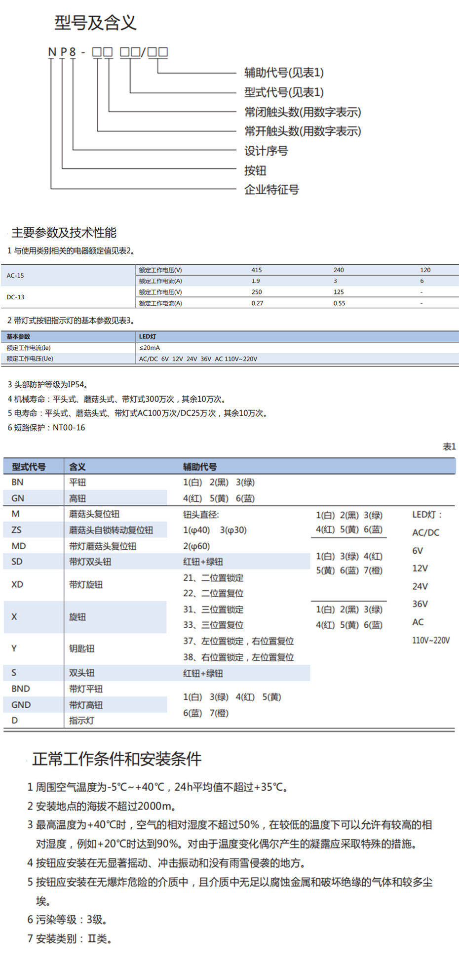Click the type code "XD"
The height and width of the screenshot is (974, 459).
[17, 584]
